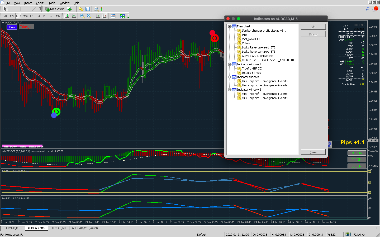
Task: Toggle the chart auto-scroll button
Action: tap(98, 16)
